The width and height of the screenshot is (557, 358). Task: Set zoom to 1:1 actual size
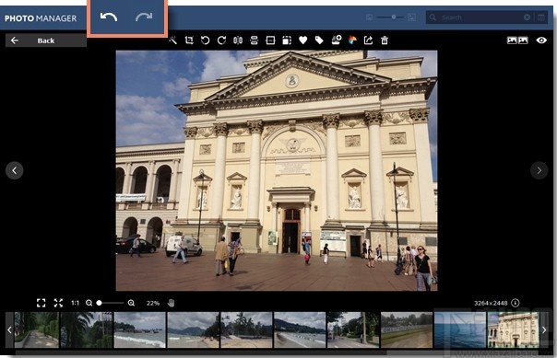click(75, 303)
